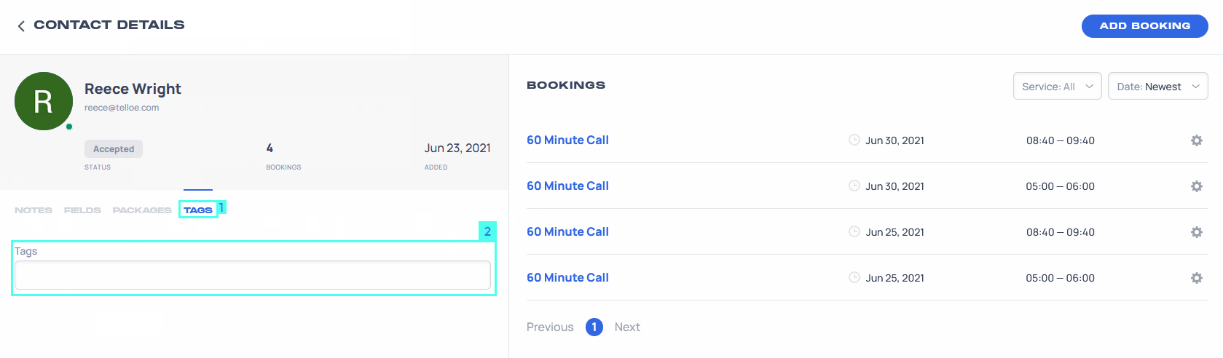The height and width of the screenshot is (358, 1223).
Task: Switch to the Packages tab
Action: click(142, 210)
